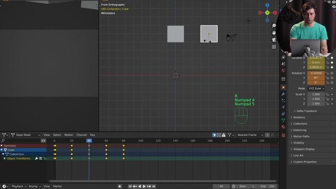The height and width of the screenshot is (189, 336).
Task: Toggle the Object Transforms mute checkbox
Action: pyautogui.click(x=41, y=159)
